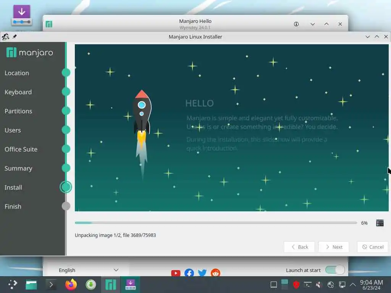Image resolution: width=391 pixels, height=293 pixels.
Task: Expand the hidden system tray icons arrow
Action: click(x=353, y=285)
